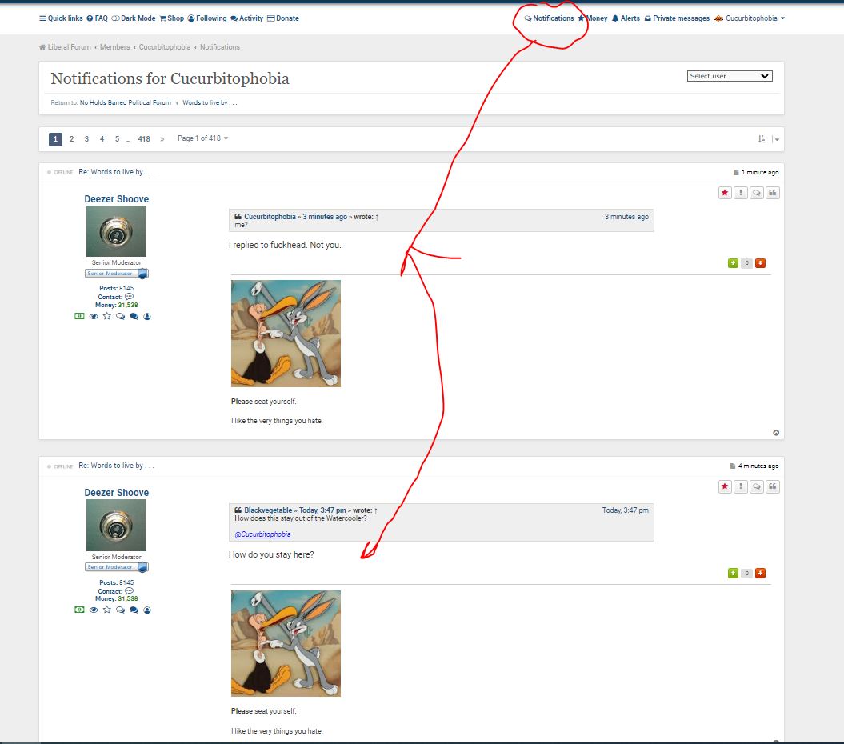Open FAQ in the top navigation
The width and height of the screenshot is (844, 744).
(x=98, y=18)
